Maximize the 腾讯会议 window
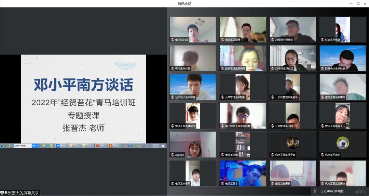This screenshot has width=369, height=196. click(358, 4)
